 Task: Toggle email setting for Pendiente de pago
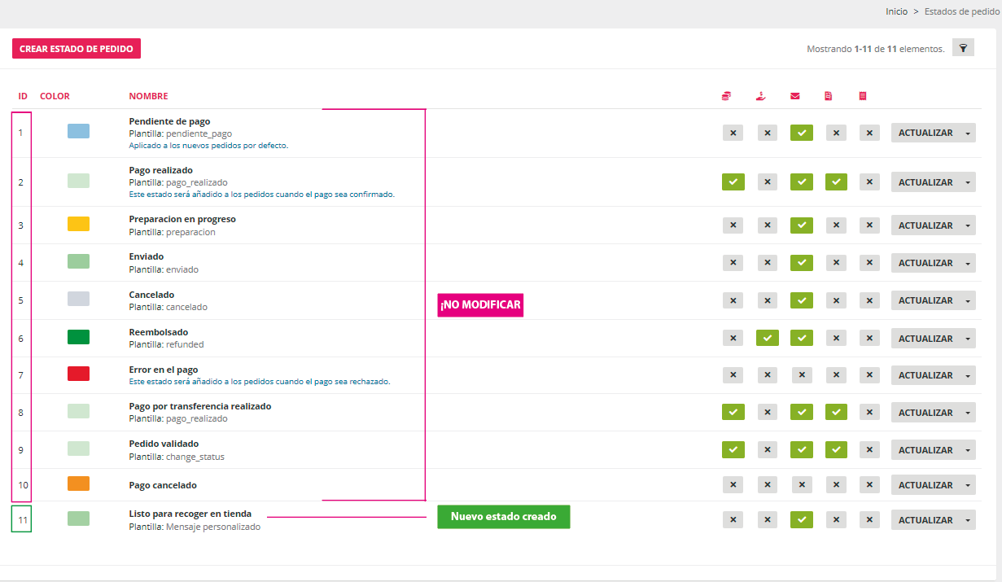[801, 133]
